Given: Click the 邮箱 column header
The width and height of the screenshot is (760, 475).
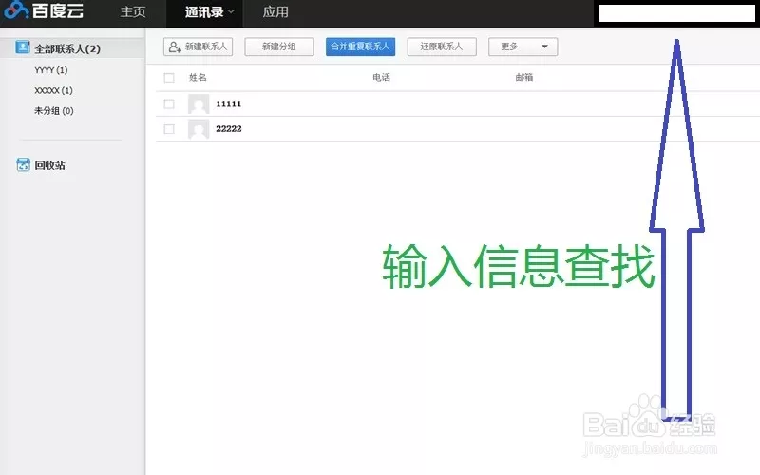Looking at the screenshot, I should pos(524,78).
